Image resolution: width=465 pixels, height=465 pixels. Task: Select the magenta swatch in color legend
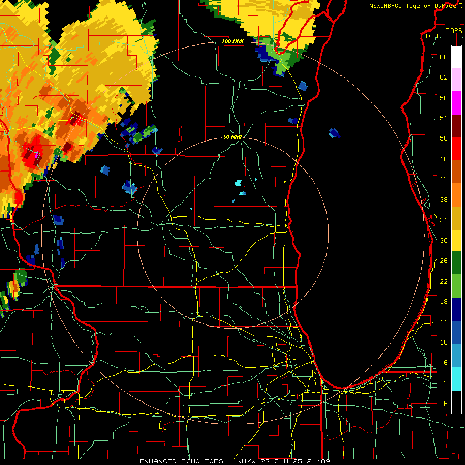click(456, 103)
